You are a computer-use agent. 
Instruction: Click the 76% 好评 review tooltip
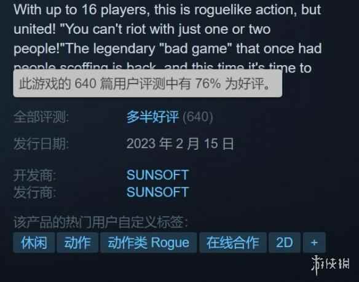148,84
